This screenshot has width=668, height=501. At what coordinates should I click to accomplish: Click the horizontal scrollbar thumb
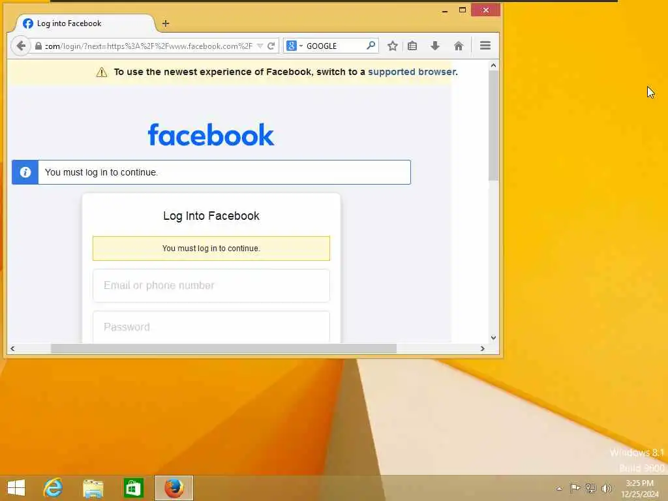(x=224, y=348)
